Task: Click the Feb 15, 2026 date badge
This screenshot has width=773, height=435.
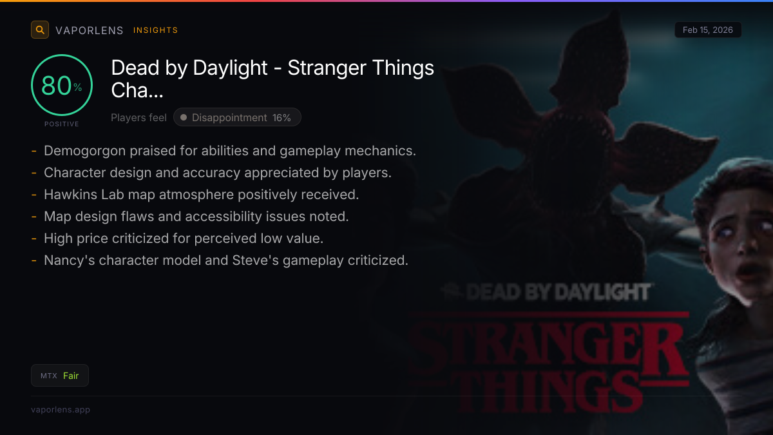Action: pyautogui.click(x=707, y=30)
